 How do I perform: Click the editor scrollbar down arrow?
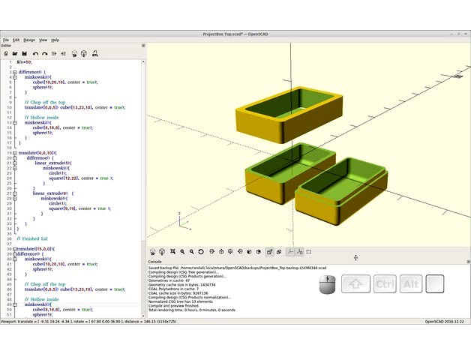tap(143, 316)
